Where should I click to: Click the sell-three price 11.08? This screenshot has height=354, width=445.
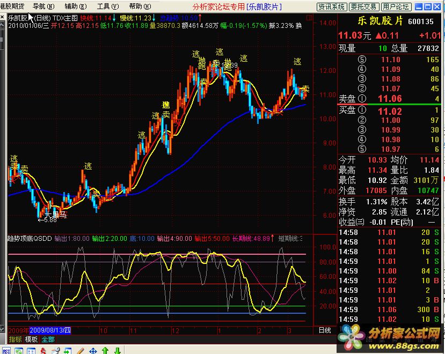tap(390, 79)
